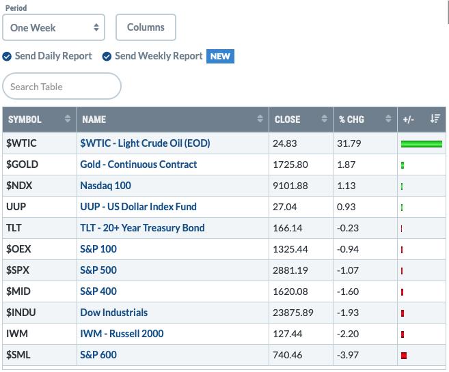Click the +/- column descending sort icon
This screenshot has height=372, width=449.
(435, 118)
